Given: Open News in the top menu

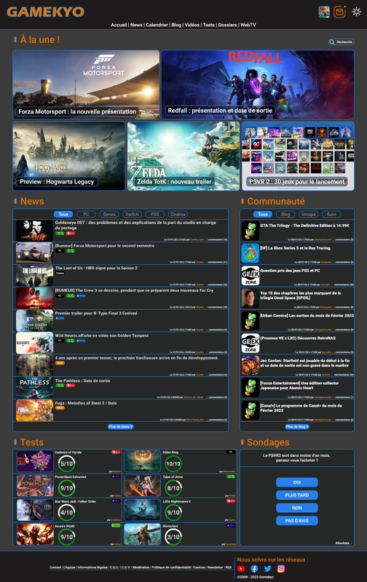Looking at the screenshot, I should (136, 25).
